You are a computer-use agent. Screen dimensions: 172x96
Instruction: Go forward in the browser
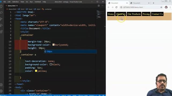tap(112, 7)
